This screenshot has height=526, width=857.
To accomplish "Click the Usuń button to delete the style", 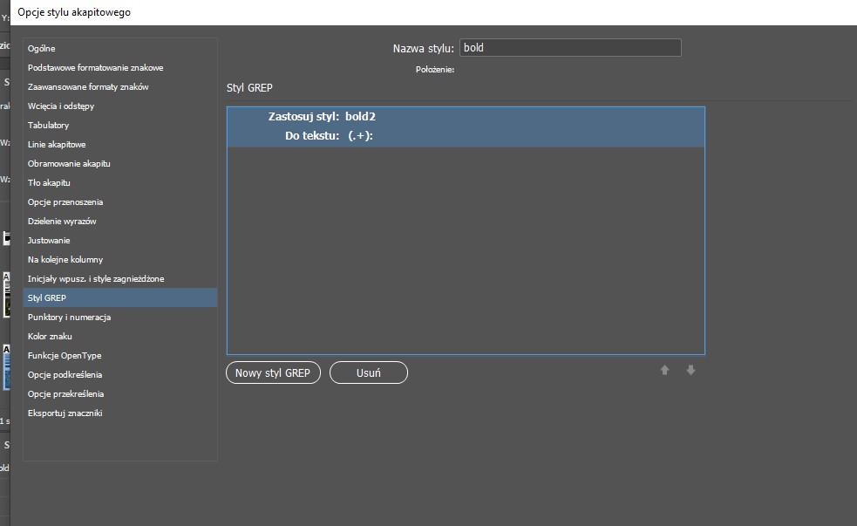I will click(x=368, y=372).
